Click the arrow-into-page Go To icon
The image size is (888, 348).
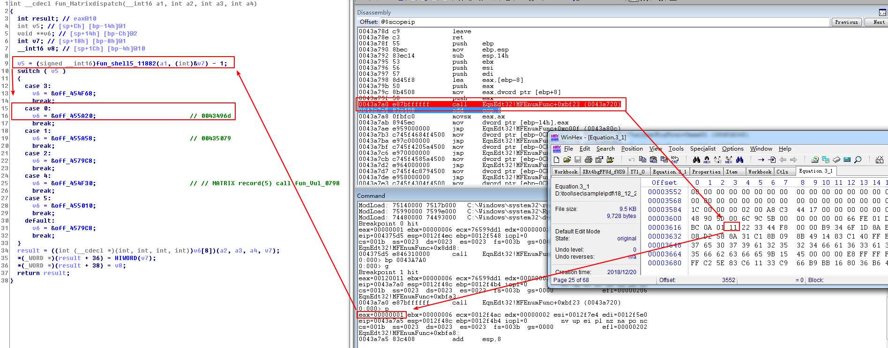click(772, 160)
